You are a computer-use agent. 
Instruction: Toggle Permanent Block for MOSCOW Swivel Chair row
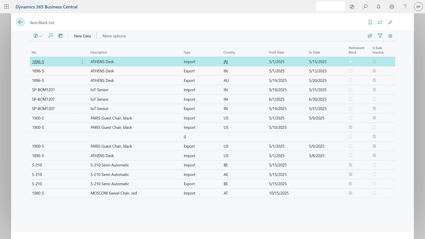pos(350,193)
